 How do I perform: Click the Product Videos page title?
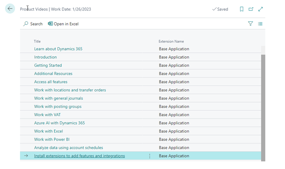[34, 9]
